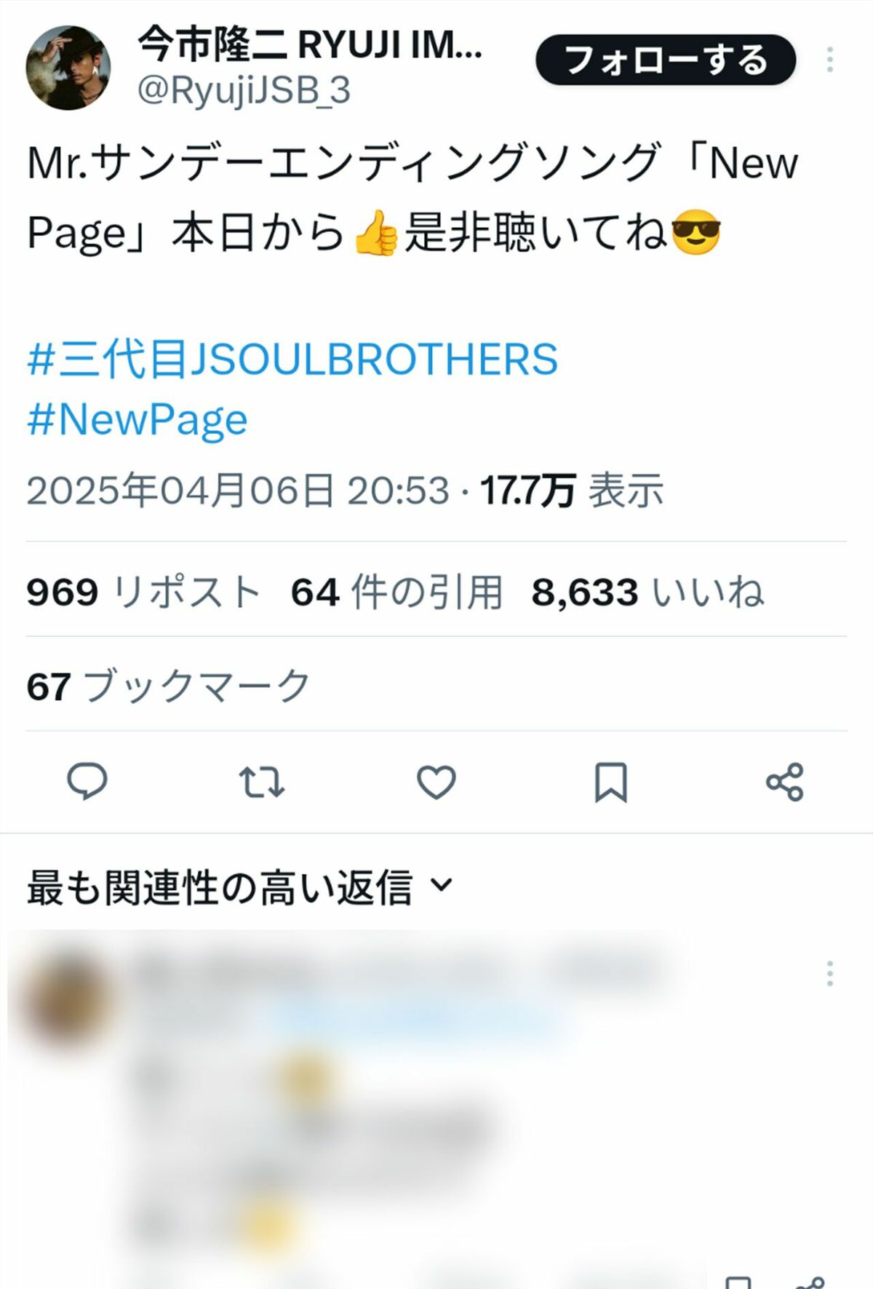
Task: Open post options three-dot menu
Action: tap(829, 60)
